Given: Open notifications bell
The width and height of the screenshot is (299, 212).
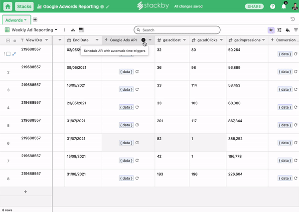Looking at the screenshot, I should click(x=284, y=7).
